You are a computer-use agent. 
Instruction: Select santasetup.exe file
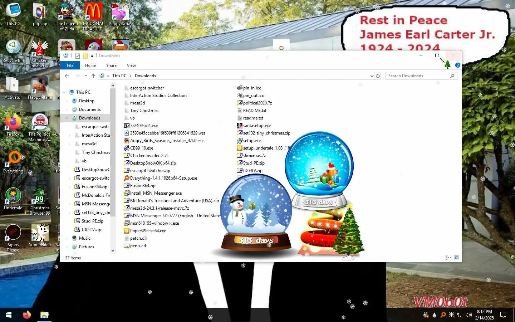(x=254, y=126)
